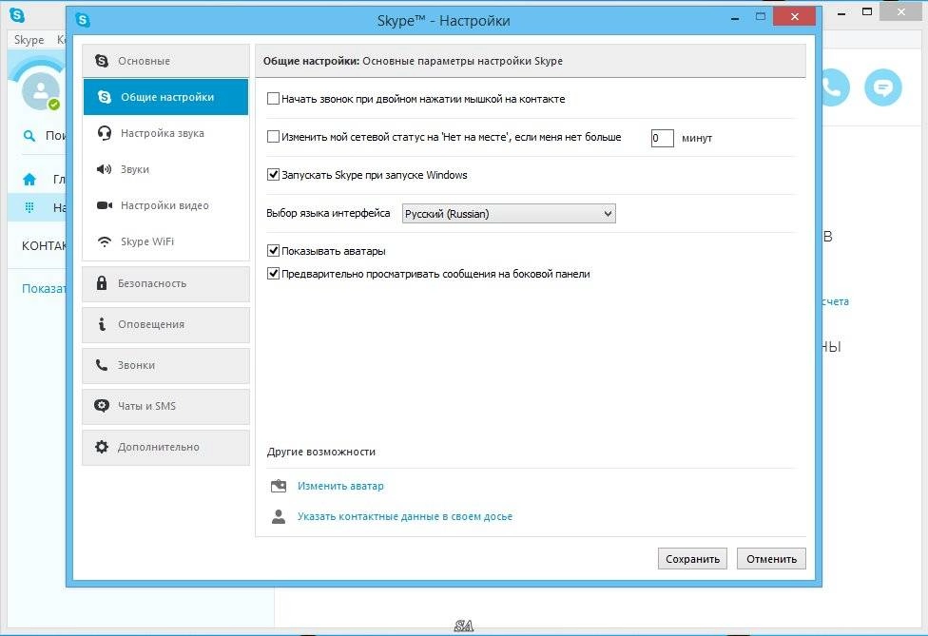
Task: Open Указать контактные данные в своем досье link
Action: point(405,516)
